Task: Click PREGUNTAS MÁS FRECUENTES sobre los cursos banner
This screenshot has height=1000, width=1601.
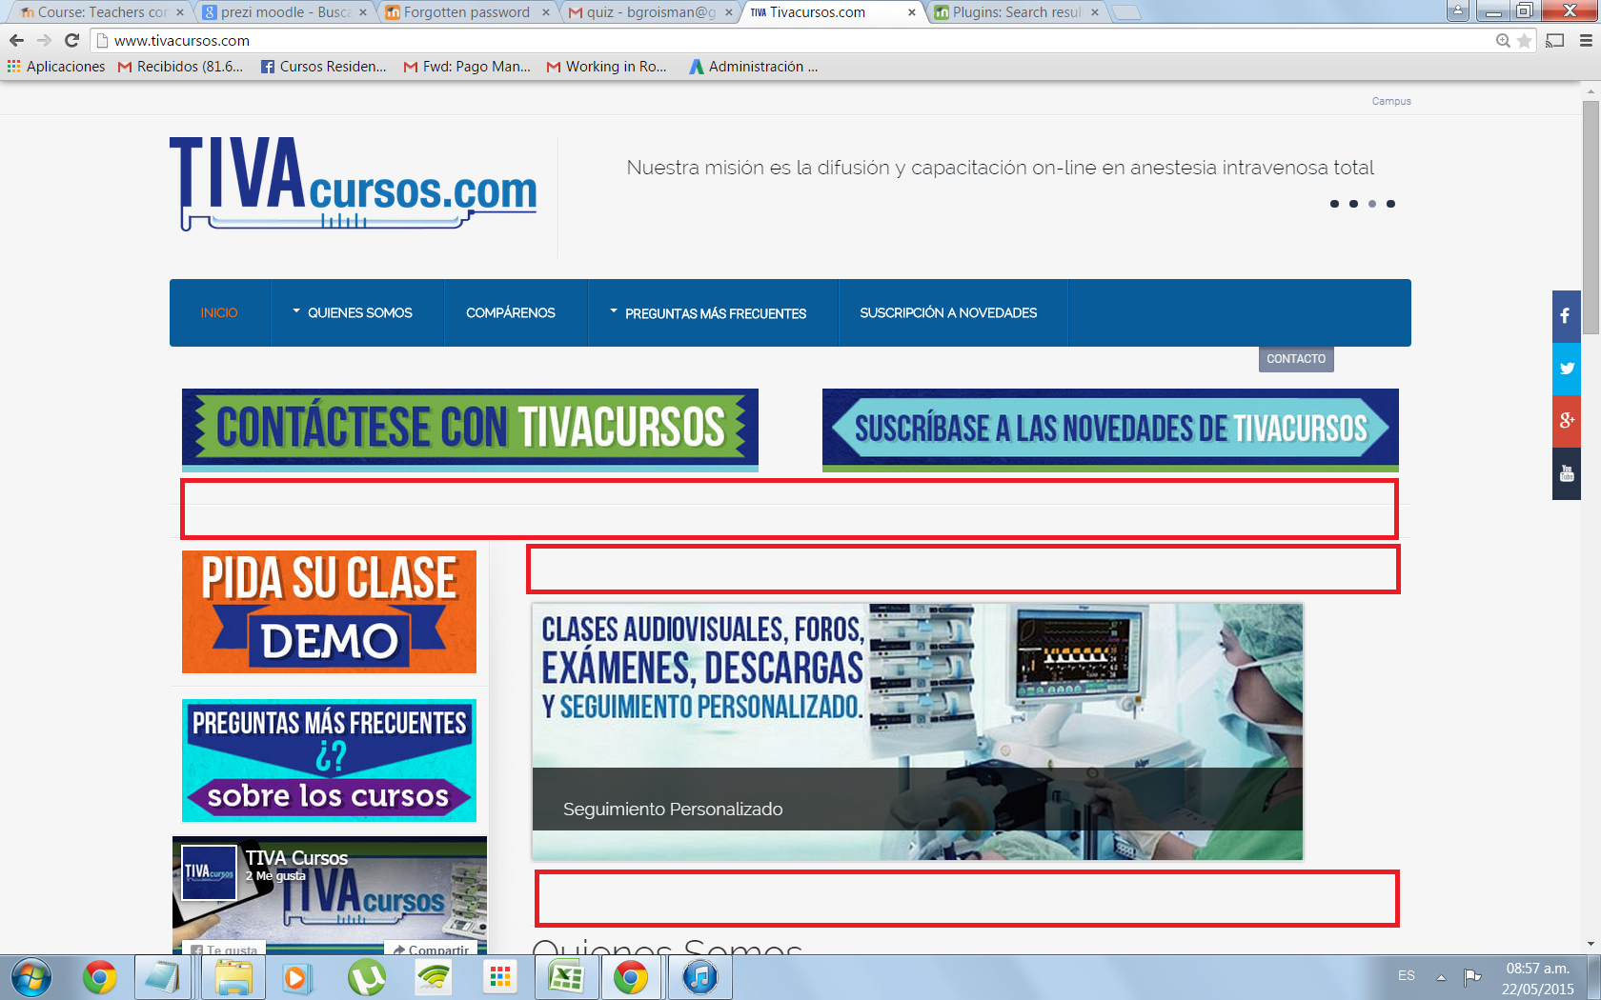Action: tap(329, 760)
